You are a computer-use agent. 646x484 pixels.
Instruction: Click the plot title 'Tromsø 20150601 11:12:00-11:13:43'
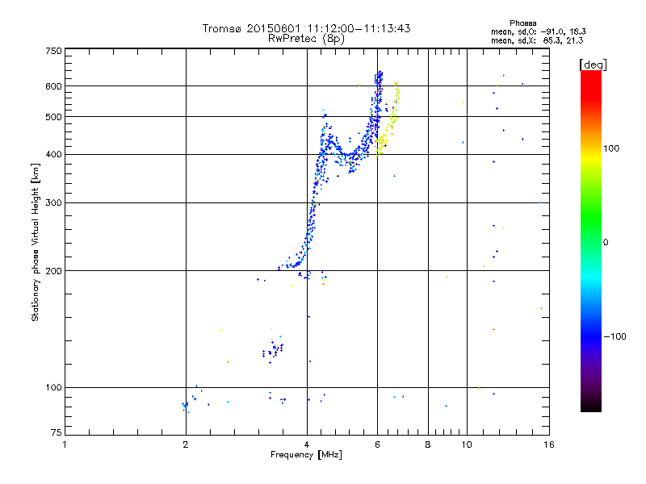click(306, 28)
